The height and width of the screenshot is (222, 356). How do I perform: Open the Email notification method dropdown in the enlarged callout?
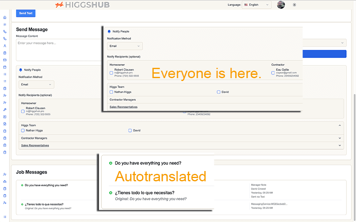(124, 46)
